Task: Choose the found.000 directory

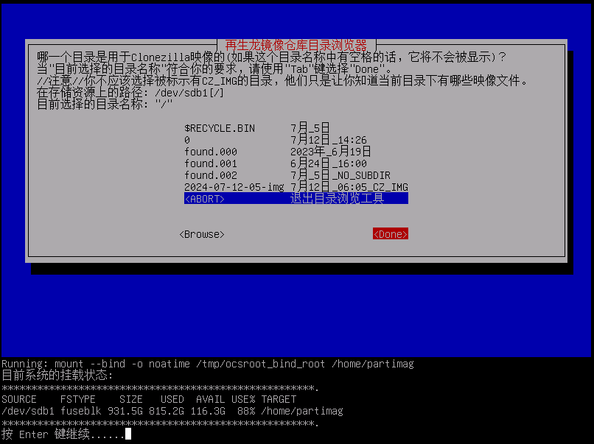Action: point(211,152)
